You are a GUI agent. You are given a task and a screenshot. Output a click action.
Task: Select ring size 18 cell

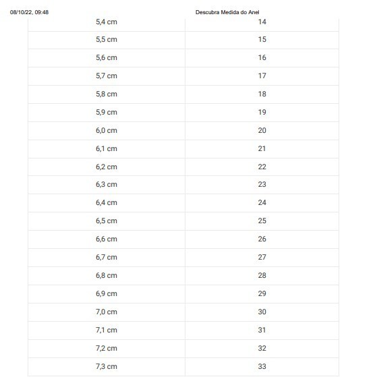(262, 94)
